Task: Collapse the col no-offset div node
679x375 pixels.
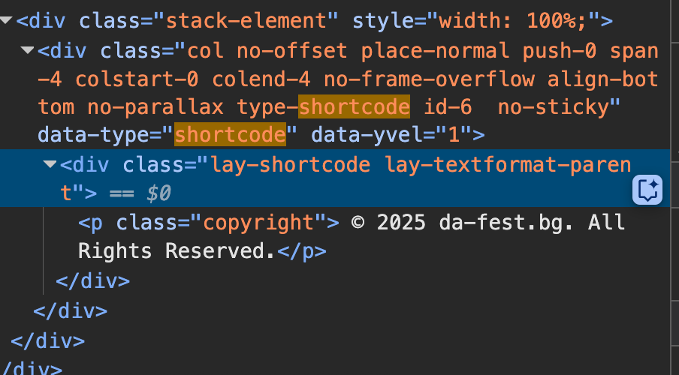Action: coord(29,50)
